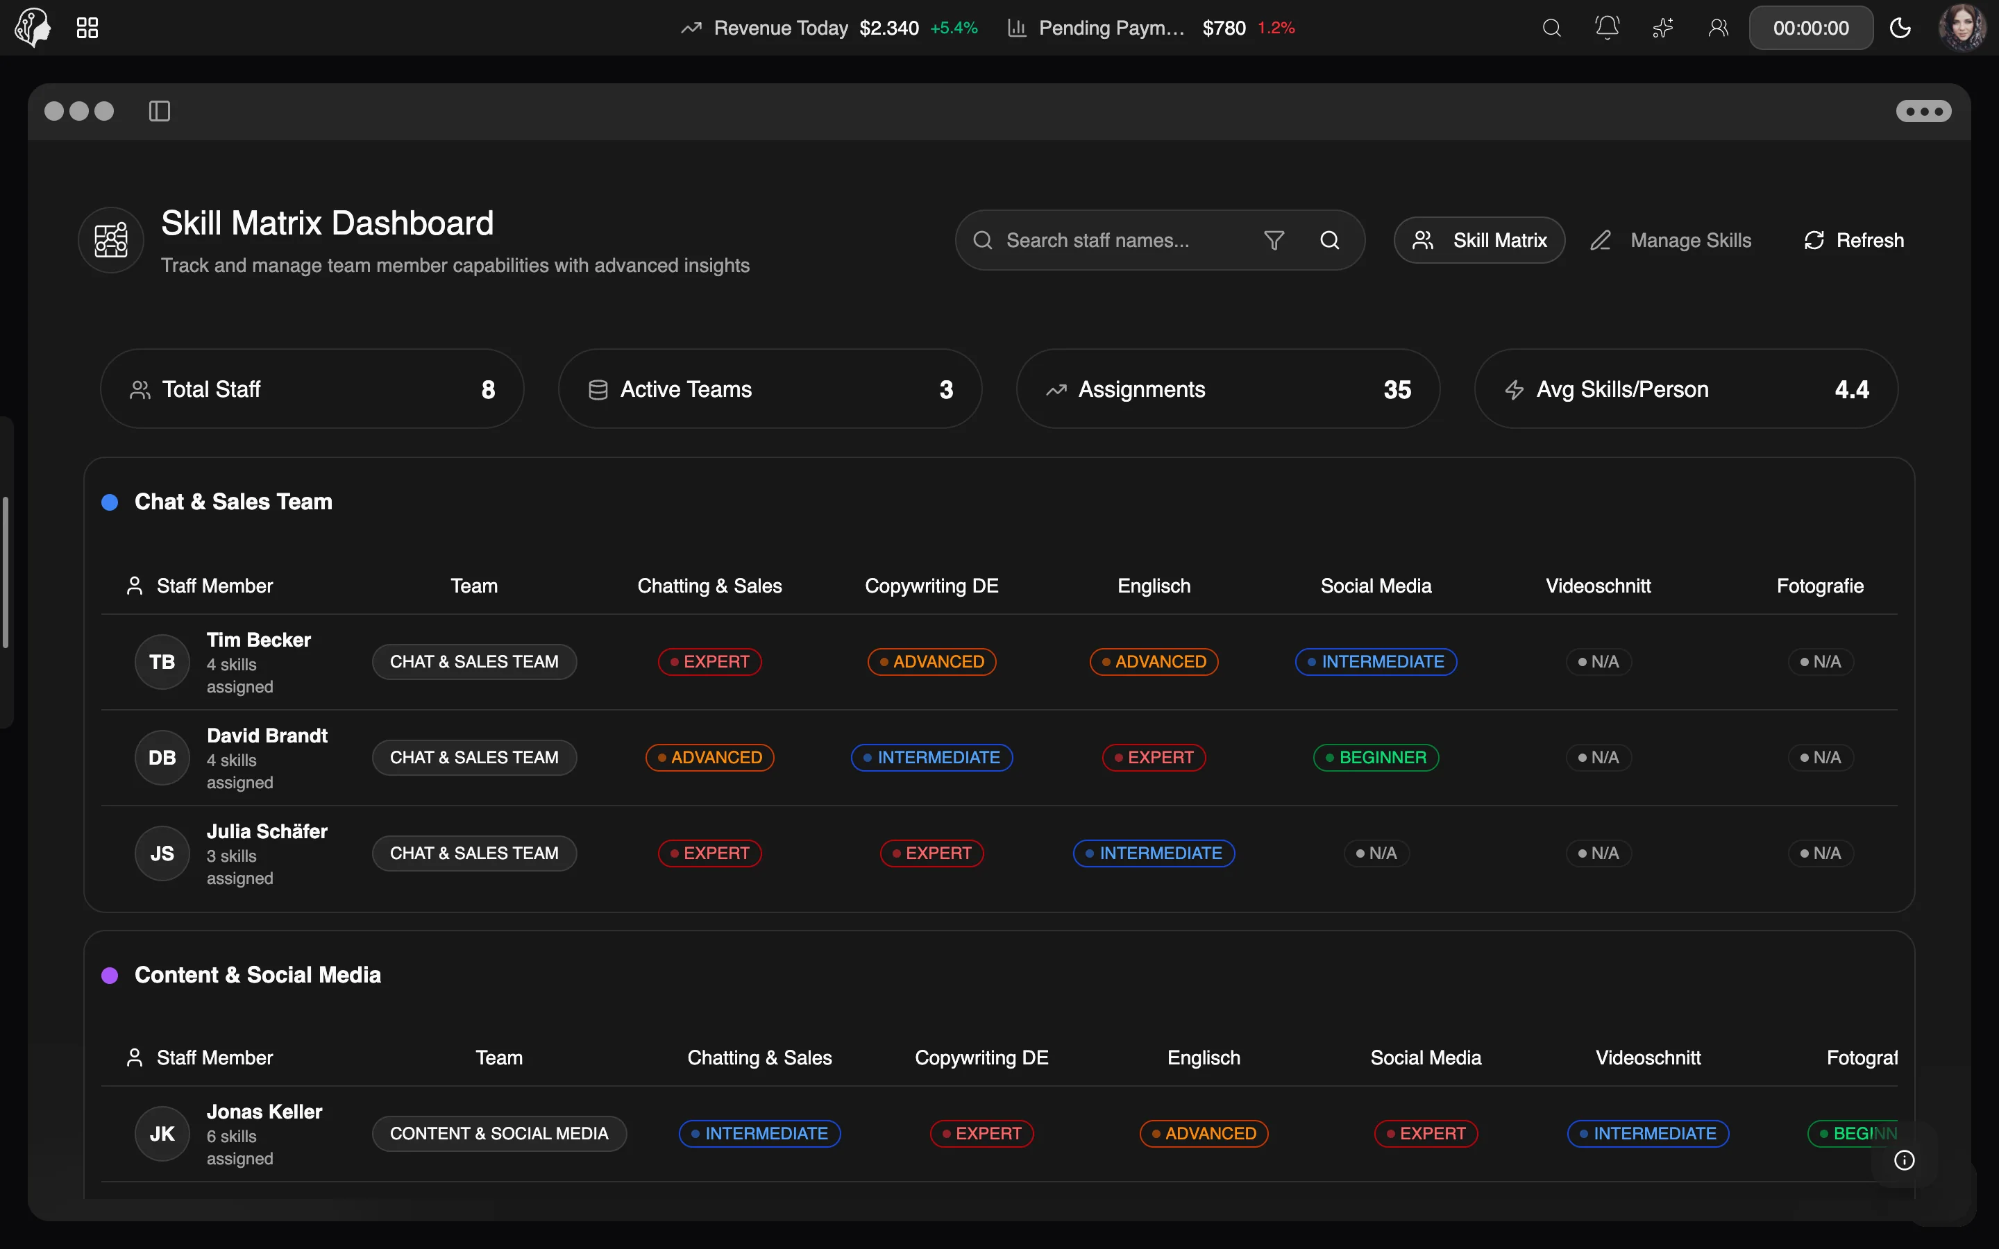Select Jonas Keller's JK avatar

point(162,1133)
